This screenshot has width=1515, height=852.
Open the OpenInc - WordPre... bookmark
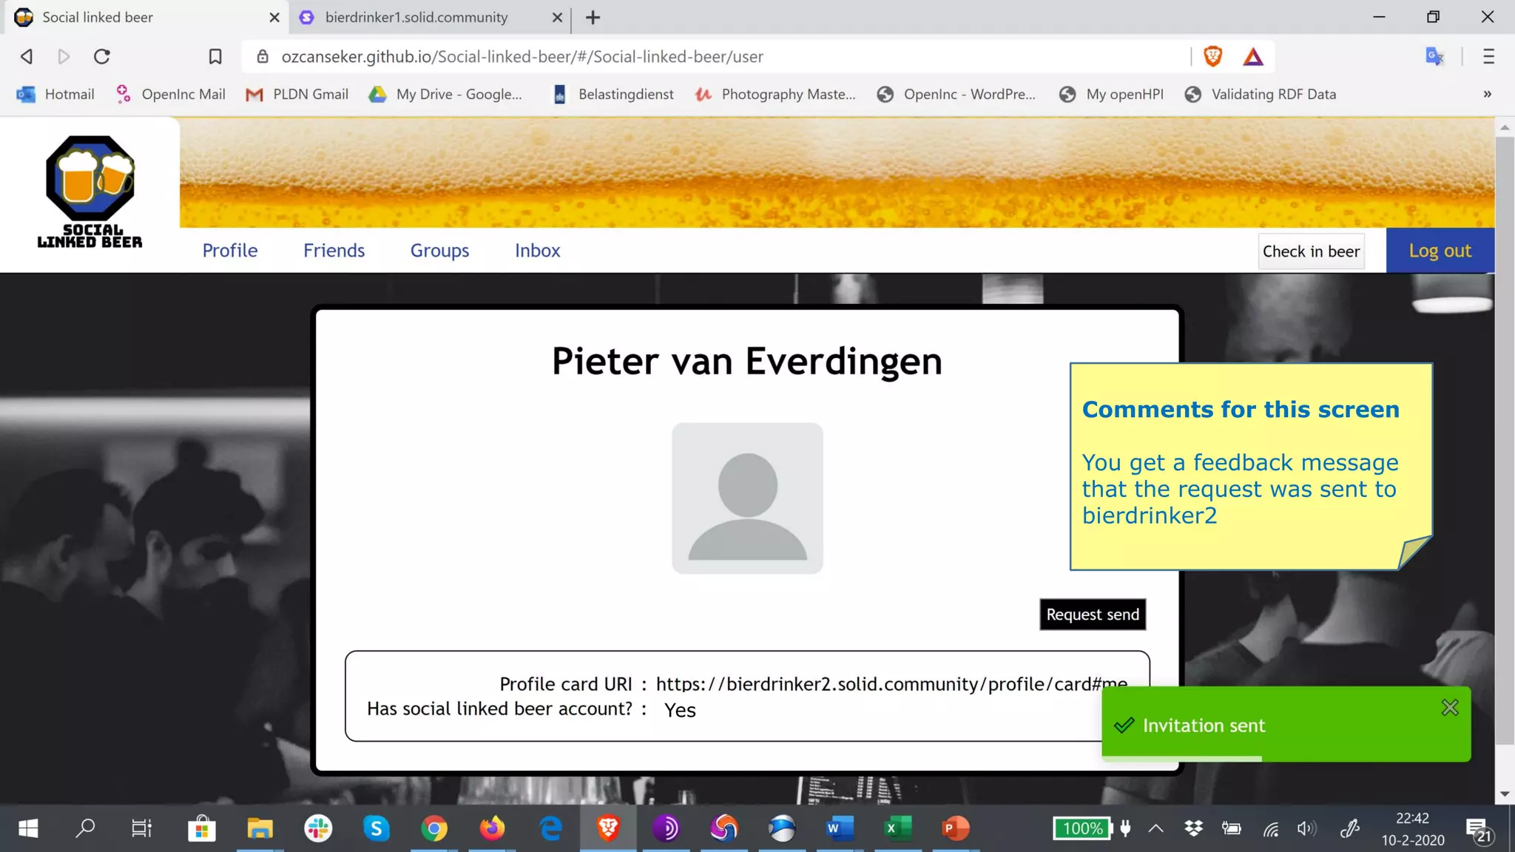pyautogui.click(x=956, y=94)
